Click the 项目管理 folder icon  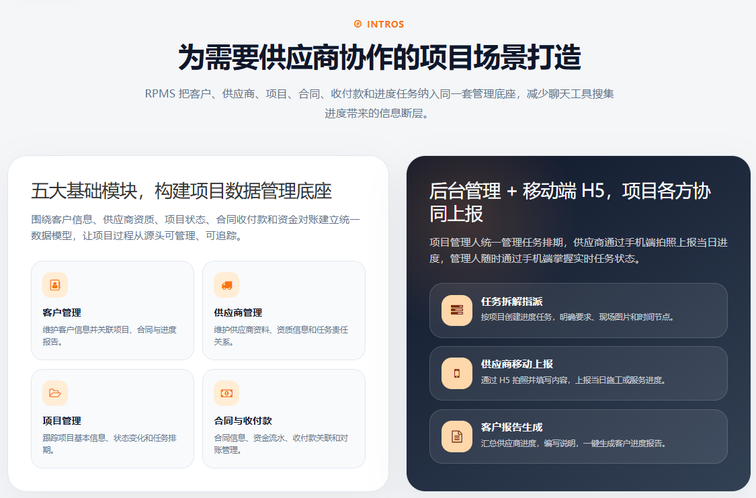55,393
